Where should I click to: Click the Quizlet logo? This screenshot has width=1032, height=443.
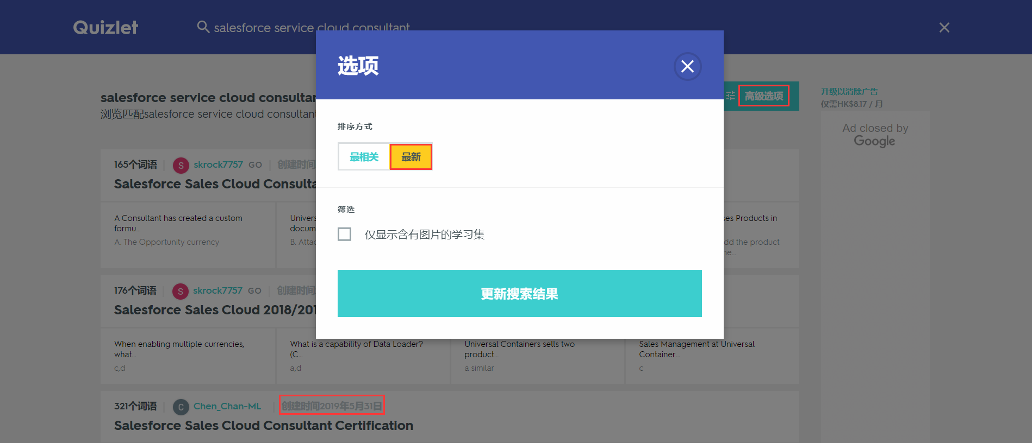tap(105, 27)
